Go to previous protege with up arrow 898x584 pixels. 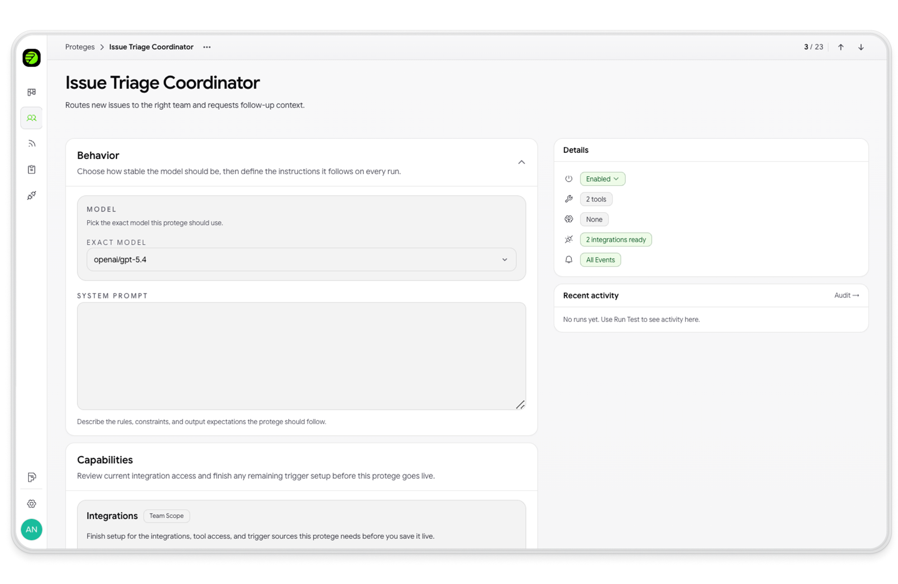[x=841, y=47]
